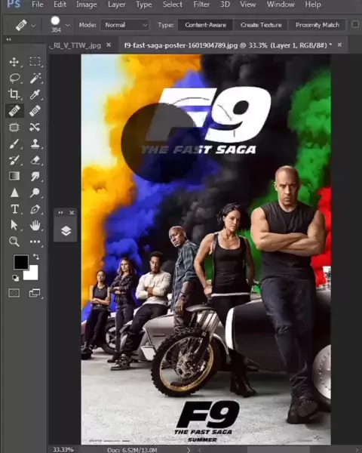Screen dimensions: 362x453
Task: Open the View menu
Action: tap(247, 5)
